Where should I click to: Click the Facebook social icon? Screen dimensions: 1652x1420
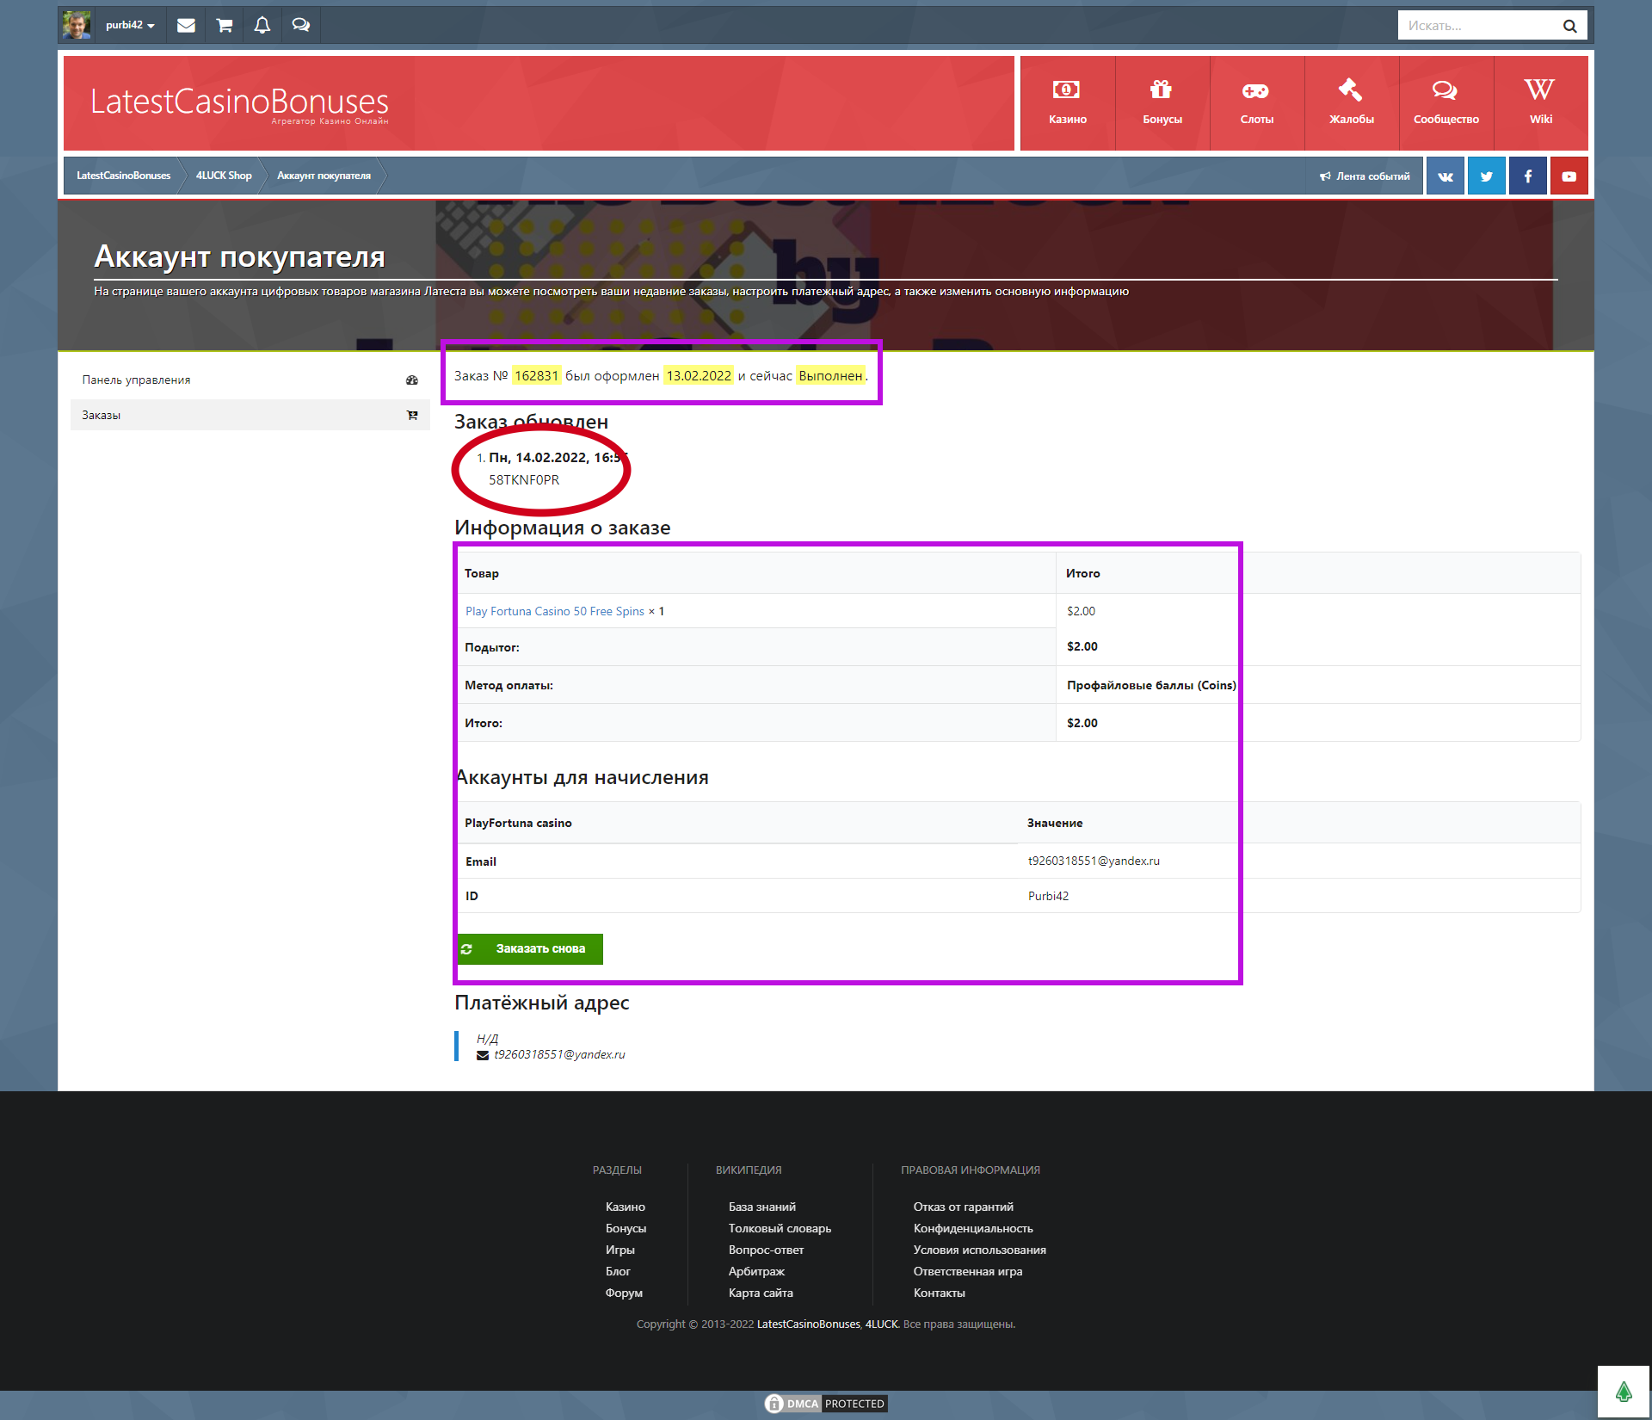pyautogui.click(x=1527, y=176)
